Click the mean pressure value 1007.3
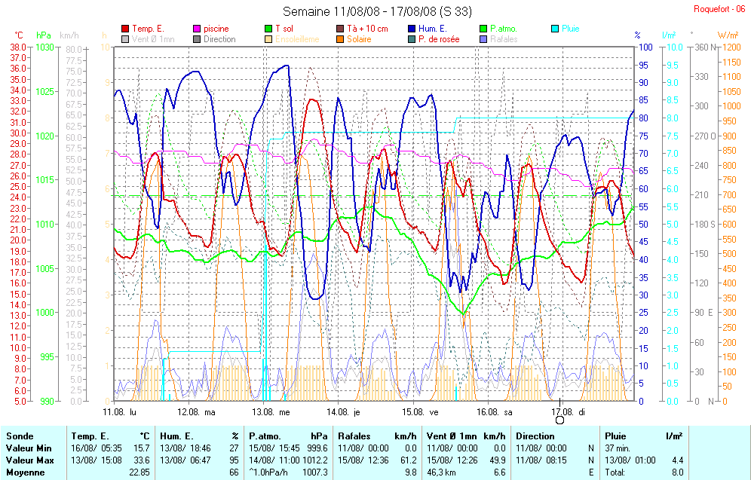This screenshot has height=480, width=751. tap(315, 472)
